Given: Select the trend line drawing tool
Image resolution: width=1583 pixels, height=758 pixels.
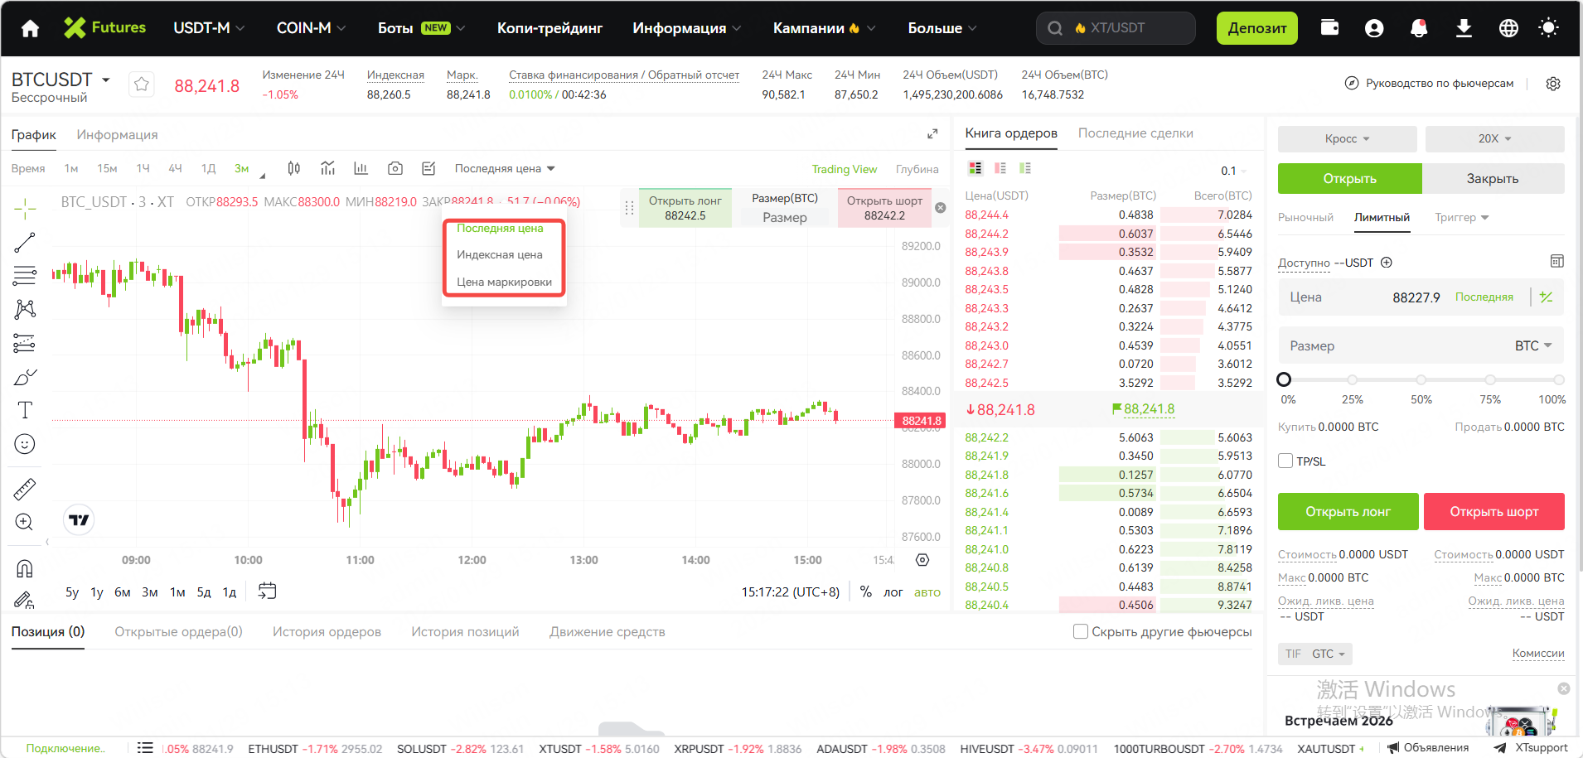Looking at the screenshot, I should click(25, 242).
